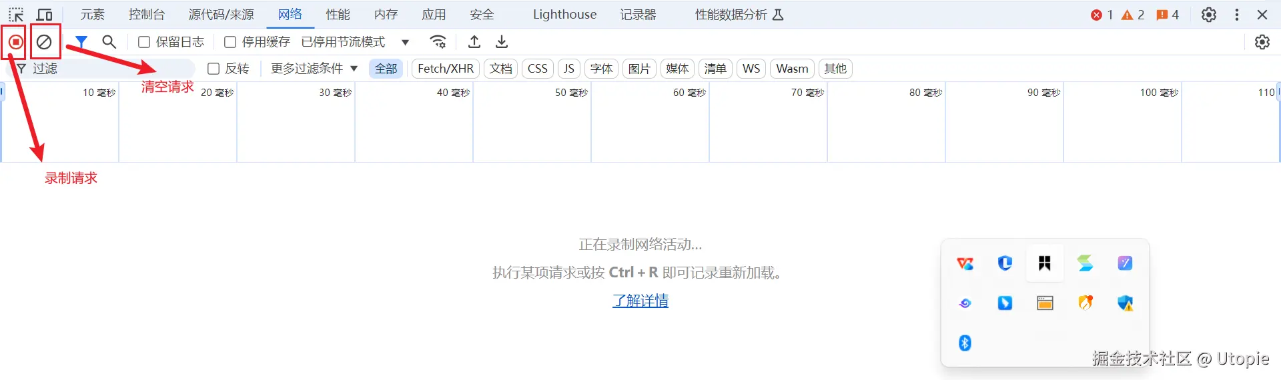
Task: Open the 性能数据分析 tab
Action: 739,15
